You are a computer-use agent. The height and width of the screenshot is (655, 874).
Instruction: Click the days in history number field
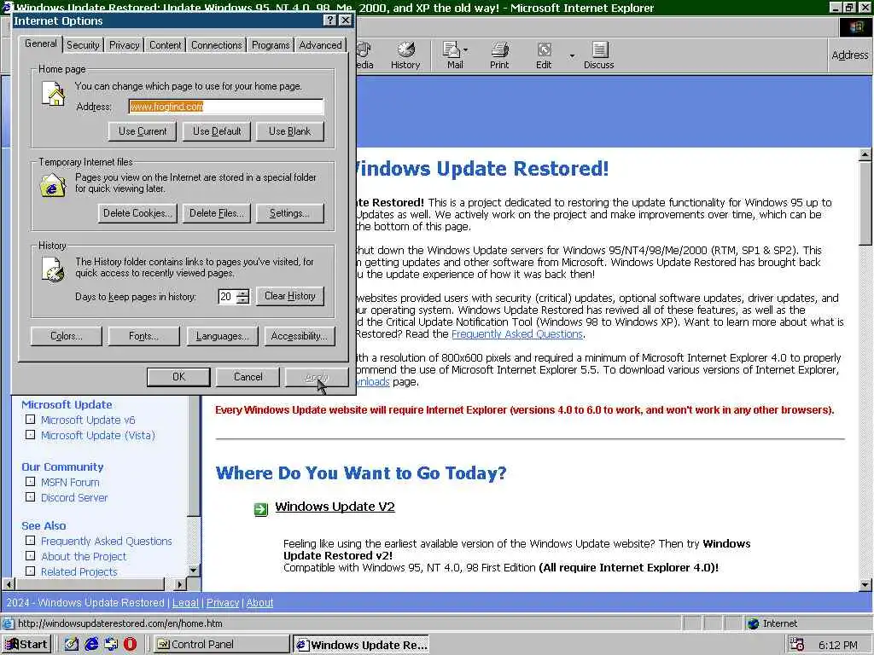click(x=227, y=296)
